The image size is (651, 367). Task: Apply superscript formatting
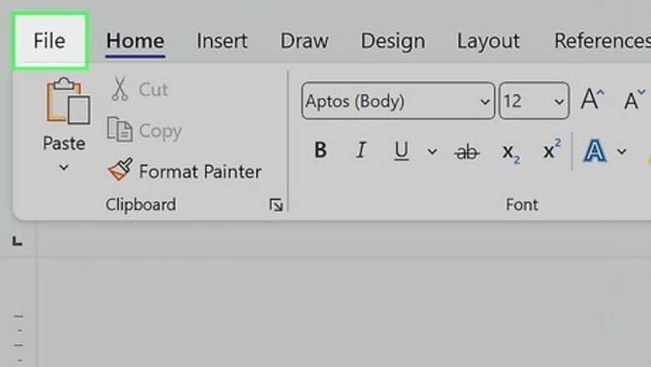[552, 151]
